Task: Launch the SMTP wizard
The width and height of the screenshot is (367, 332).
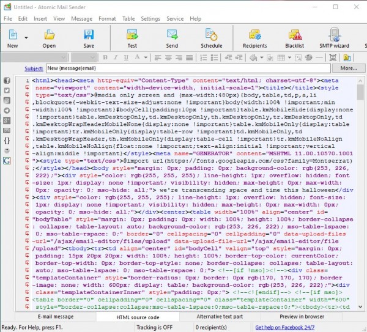Action: pyautogui.click(x=335, y=35)
